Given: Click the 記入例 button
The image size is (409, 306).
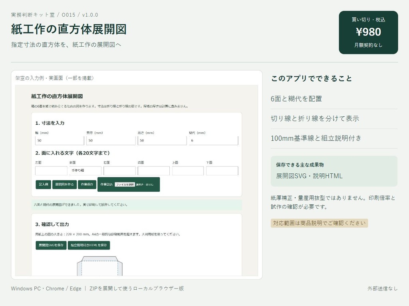Looking at the screenshot, I should click(x=43, y=184).
